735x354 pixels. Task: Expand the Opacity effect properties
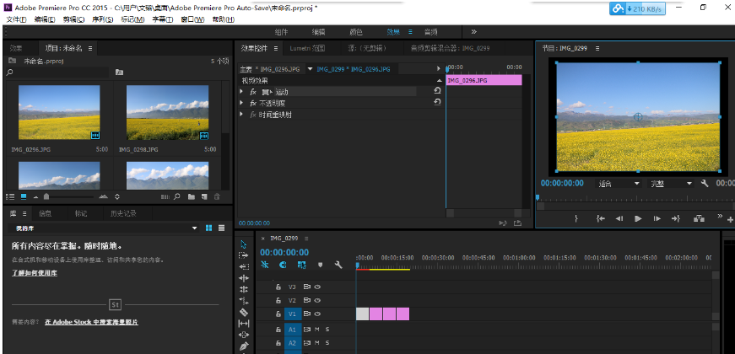click(242, 103)
